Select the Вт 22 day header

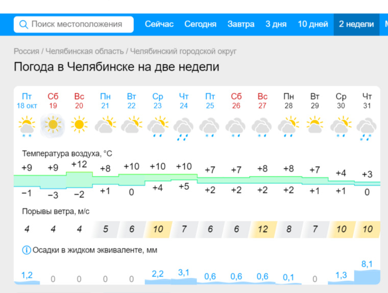132,101
